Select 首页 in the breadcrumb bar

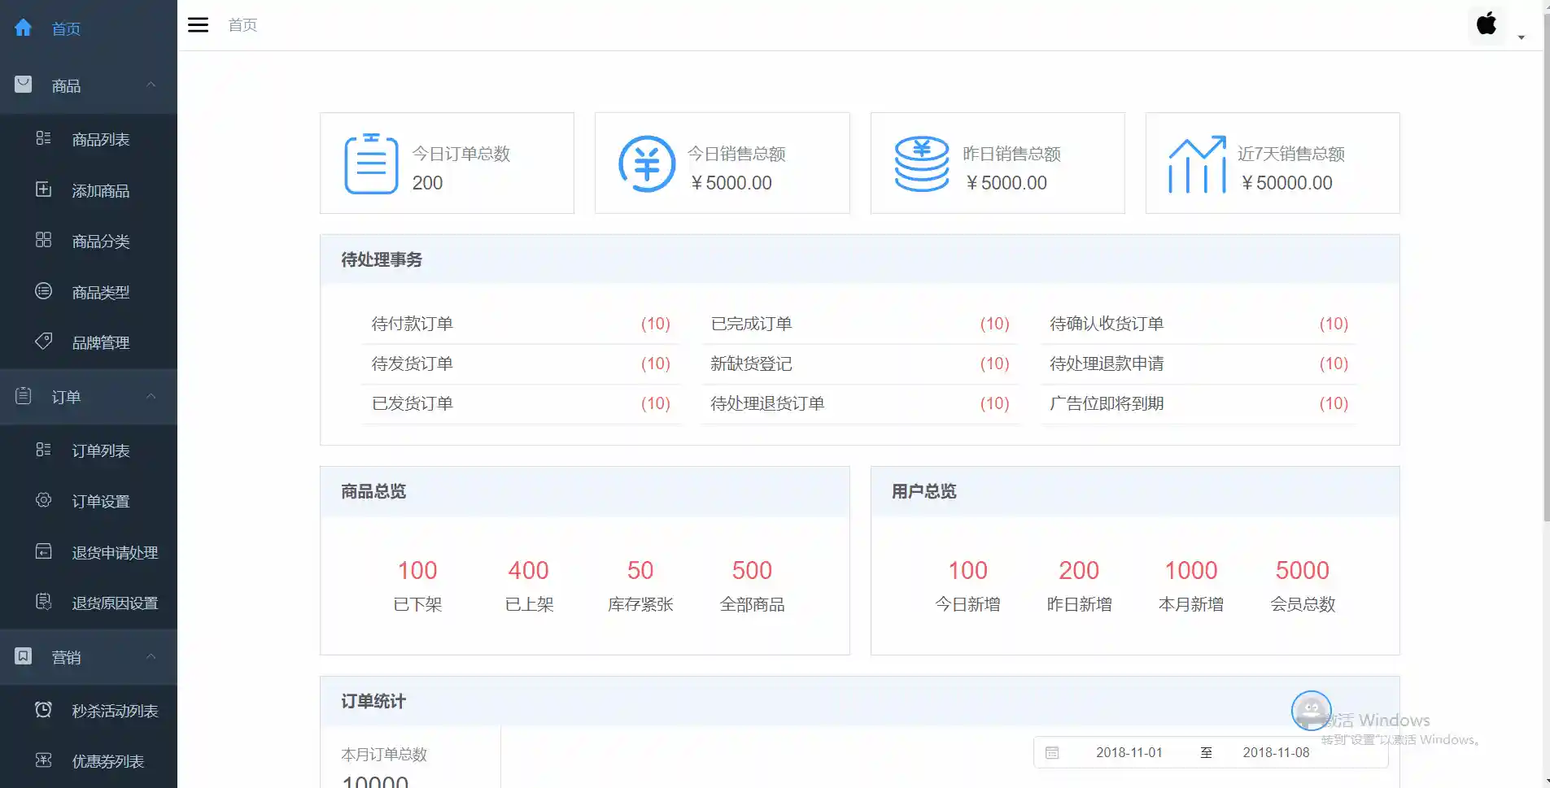(242, 25)
